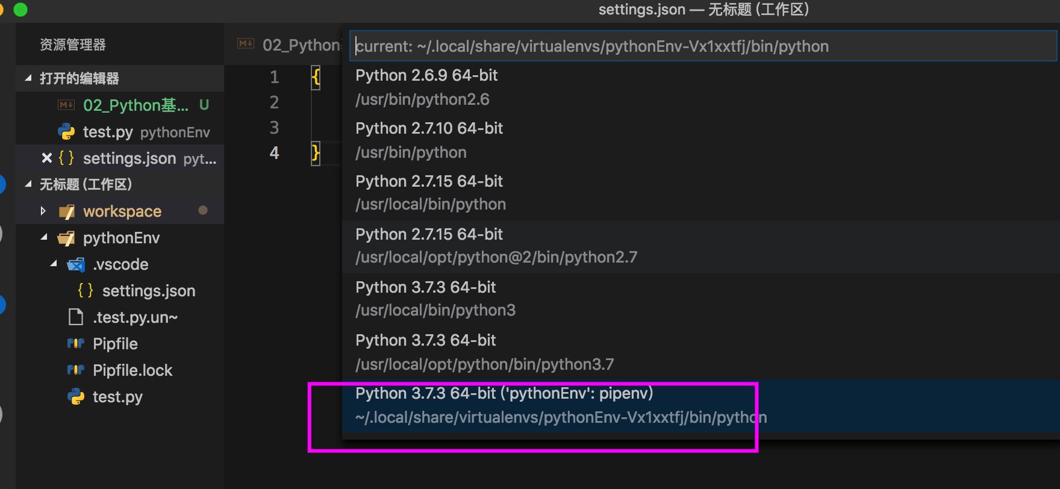Click the Python icon beside test.py in open editors

click(66, 132)
